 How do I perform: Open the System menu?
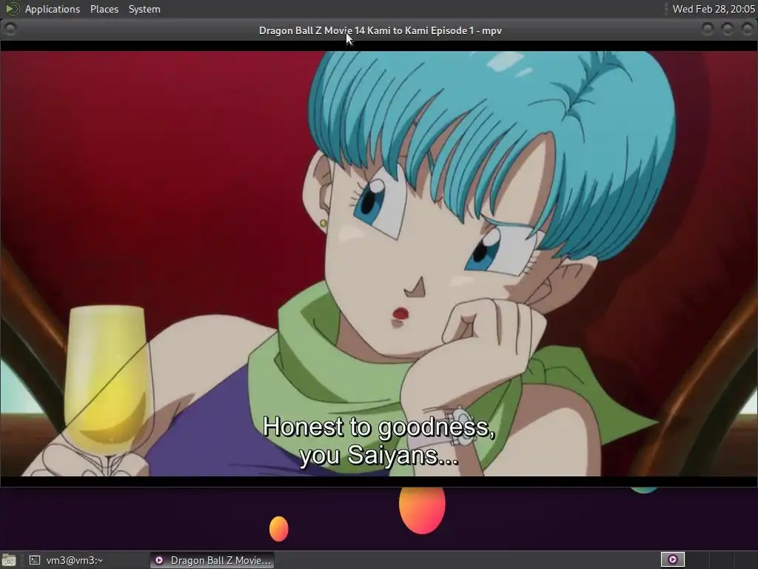click(x=144, y=9)
